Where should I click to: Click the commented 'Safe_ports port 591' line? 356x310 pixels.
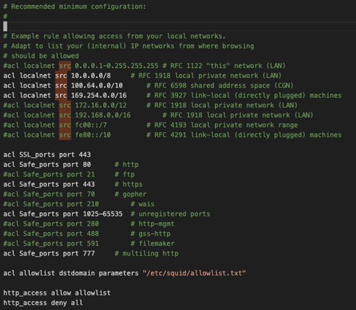(x=51, y=244)
